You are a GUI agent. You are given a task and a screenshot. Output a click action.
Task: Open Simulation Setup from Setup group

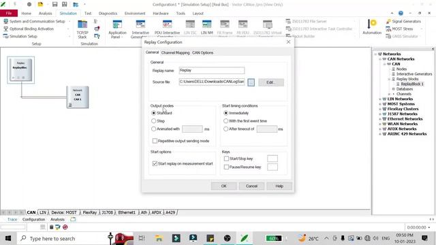[20, 36]
